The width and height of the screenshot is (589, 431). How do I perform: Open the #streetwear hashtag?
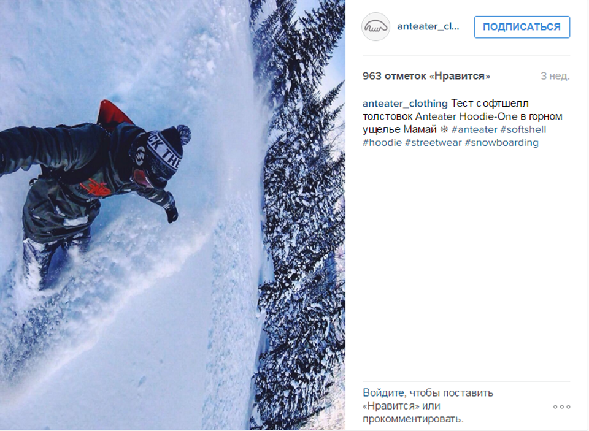[433, 143]
